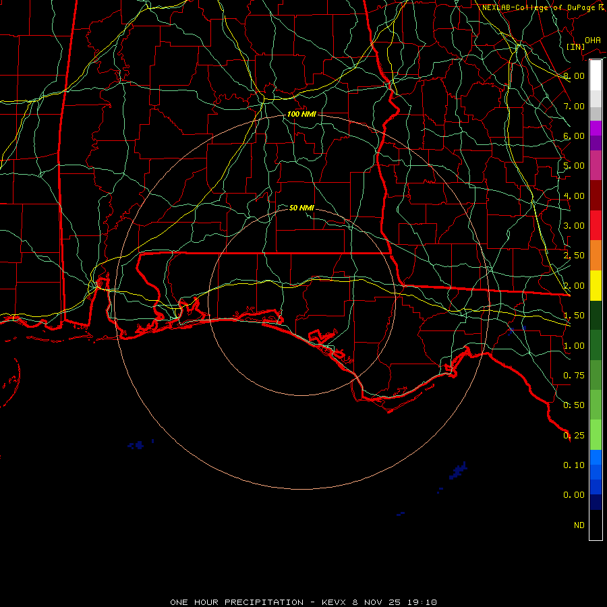
Task: Click the 8.00 legend value label
Action: [x=575, y=76]
